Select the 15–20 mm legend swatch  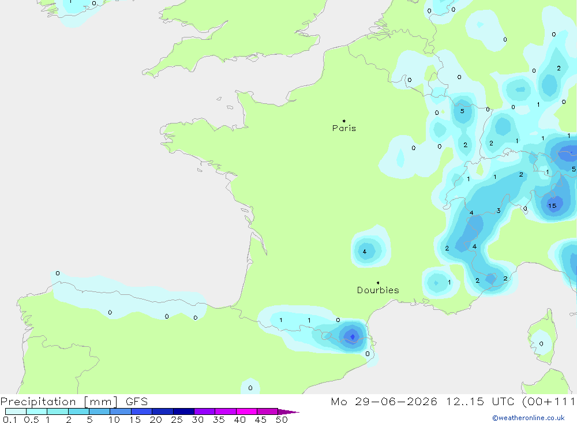click(141, 411)
